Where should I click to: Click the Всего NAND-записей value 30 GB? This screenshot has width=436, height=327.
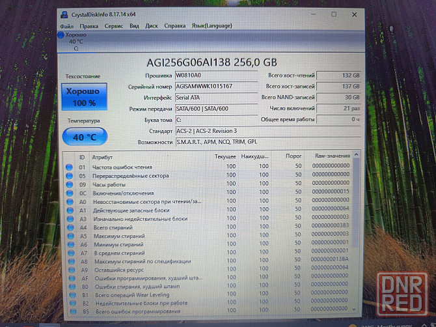click(338, 98)
